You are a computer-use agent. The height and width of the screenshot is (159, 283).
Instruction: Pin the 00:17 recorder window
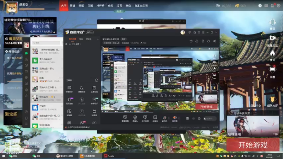click(173, 21)
